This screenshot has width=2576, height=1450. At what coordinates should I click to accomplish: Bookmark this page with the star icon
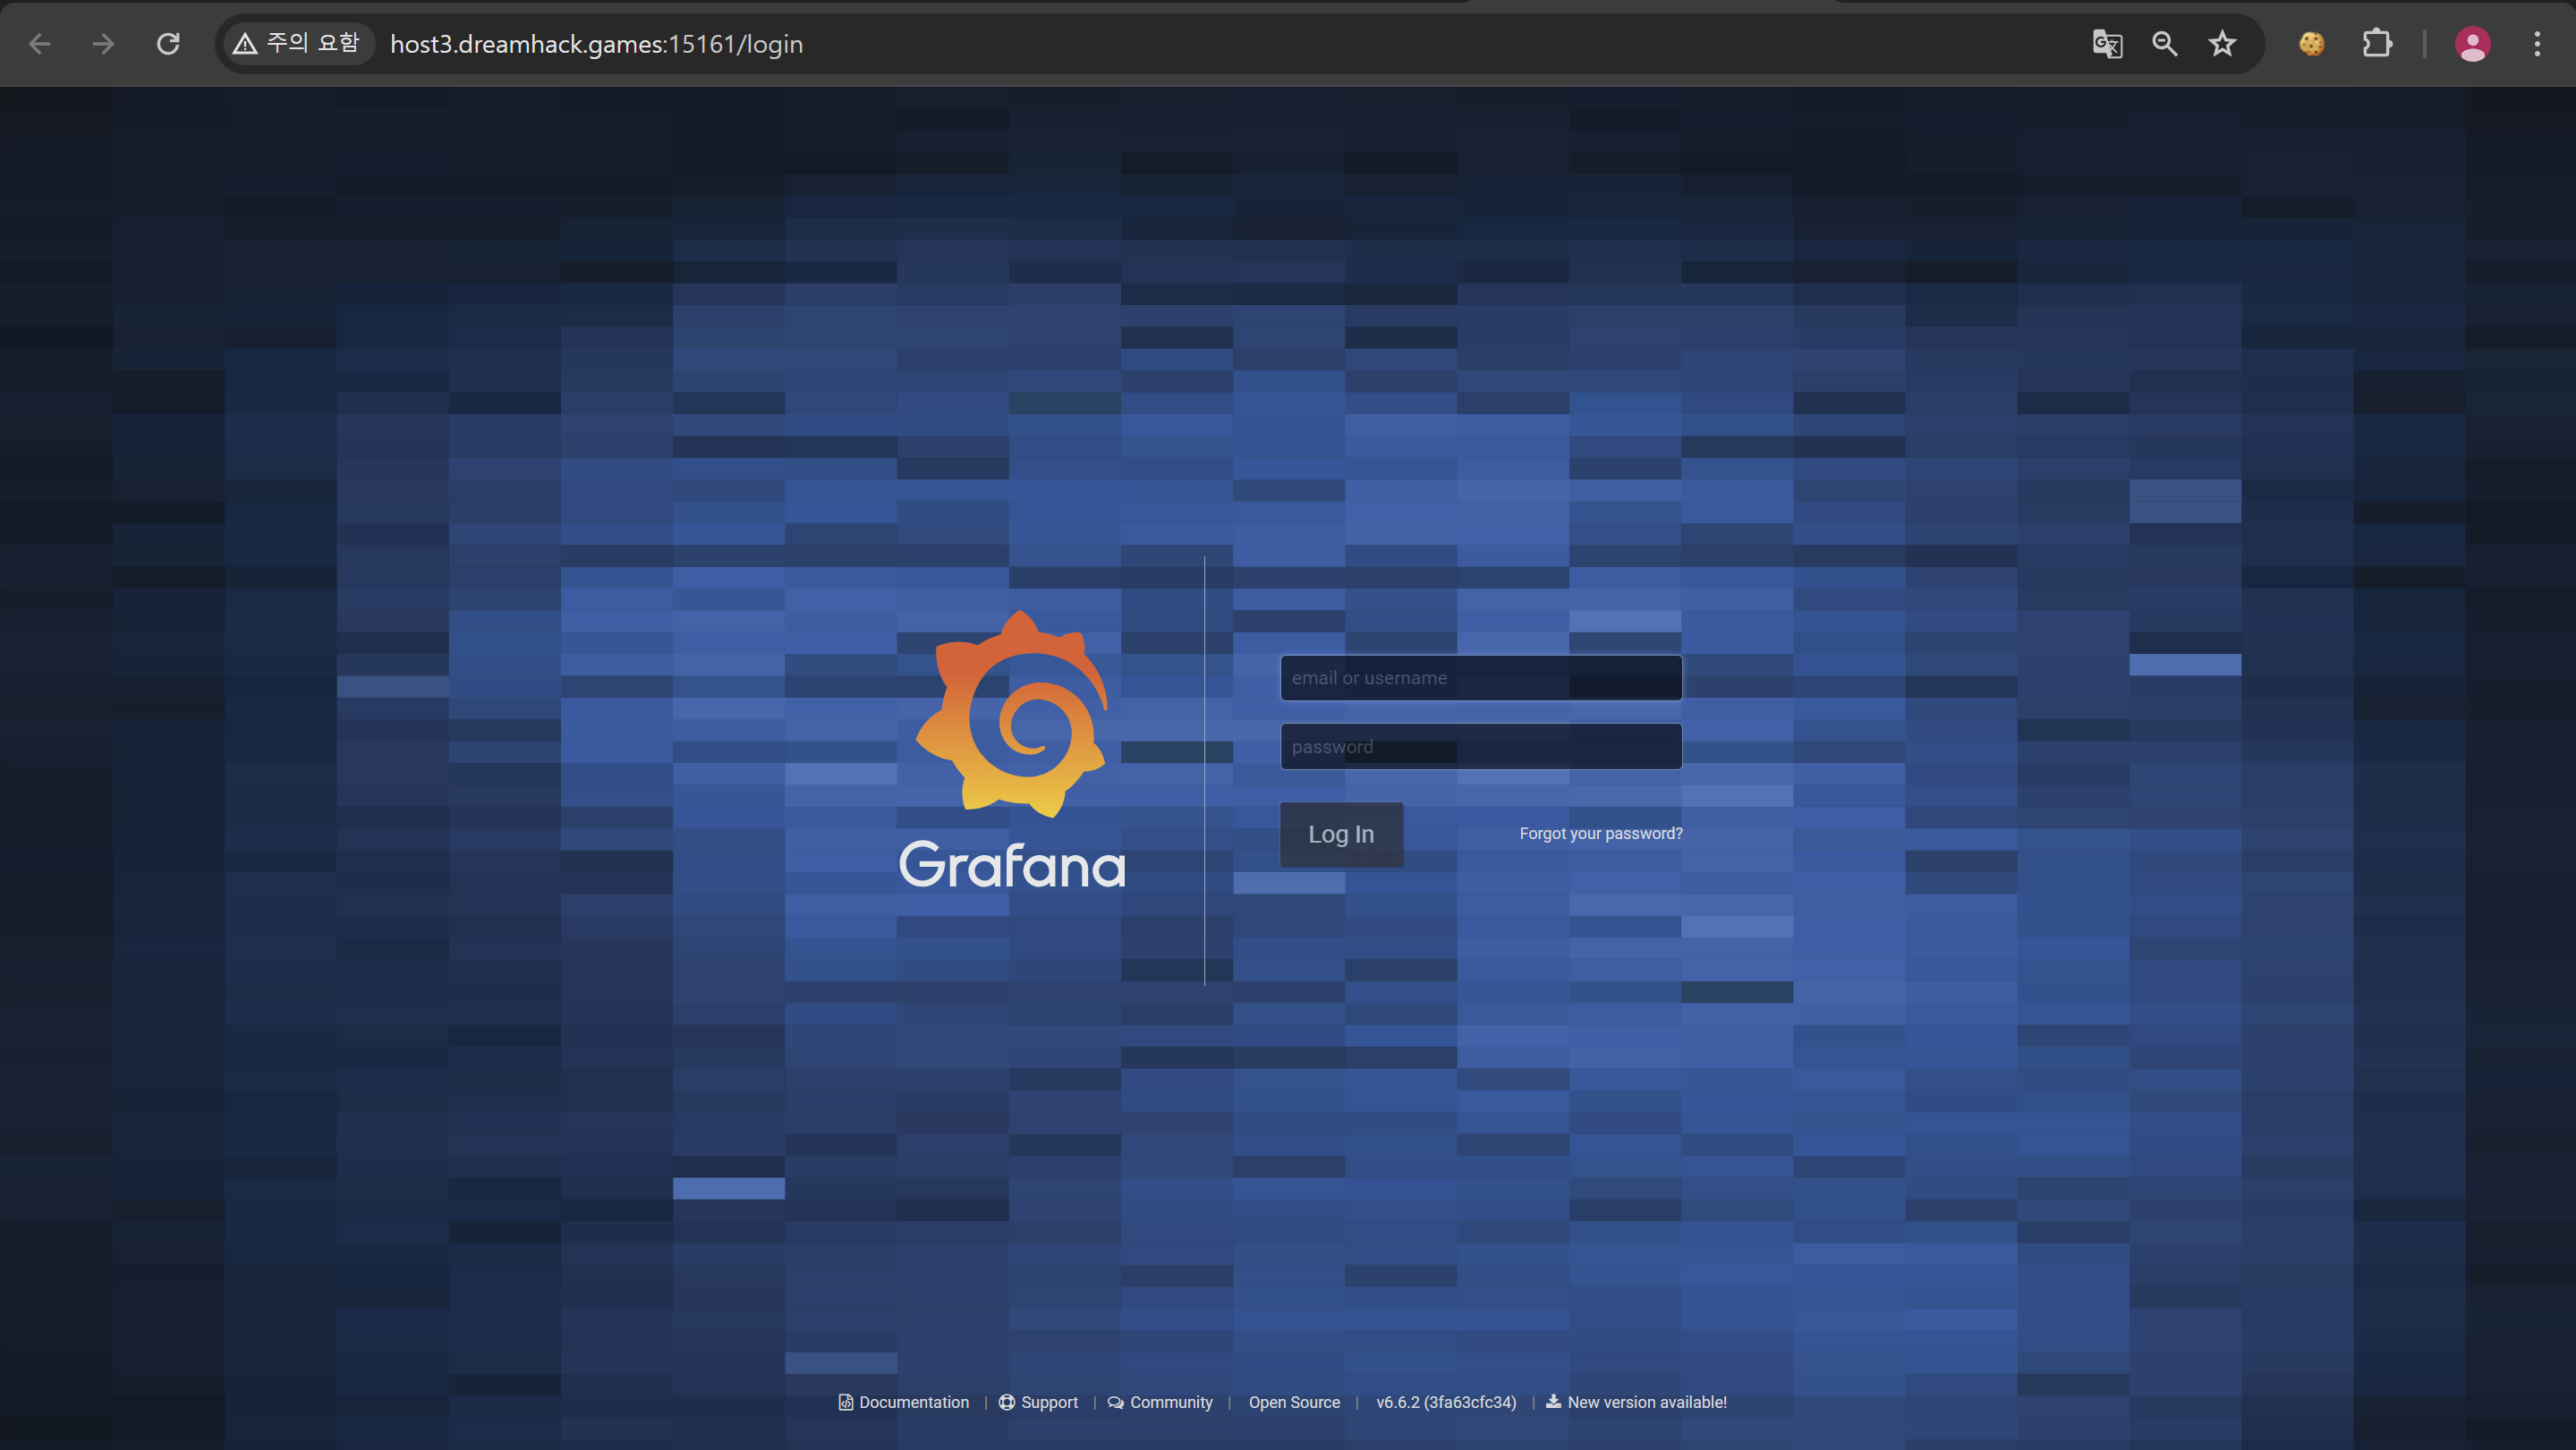tap(2222, 44)
